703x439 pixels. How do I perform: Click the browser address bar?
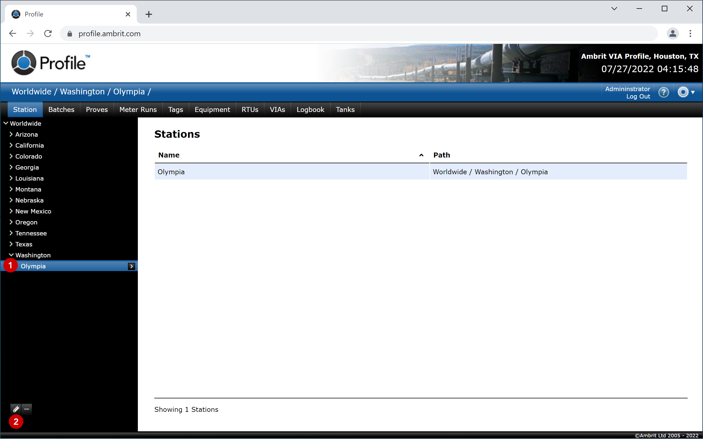click(x=359, y=34)
